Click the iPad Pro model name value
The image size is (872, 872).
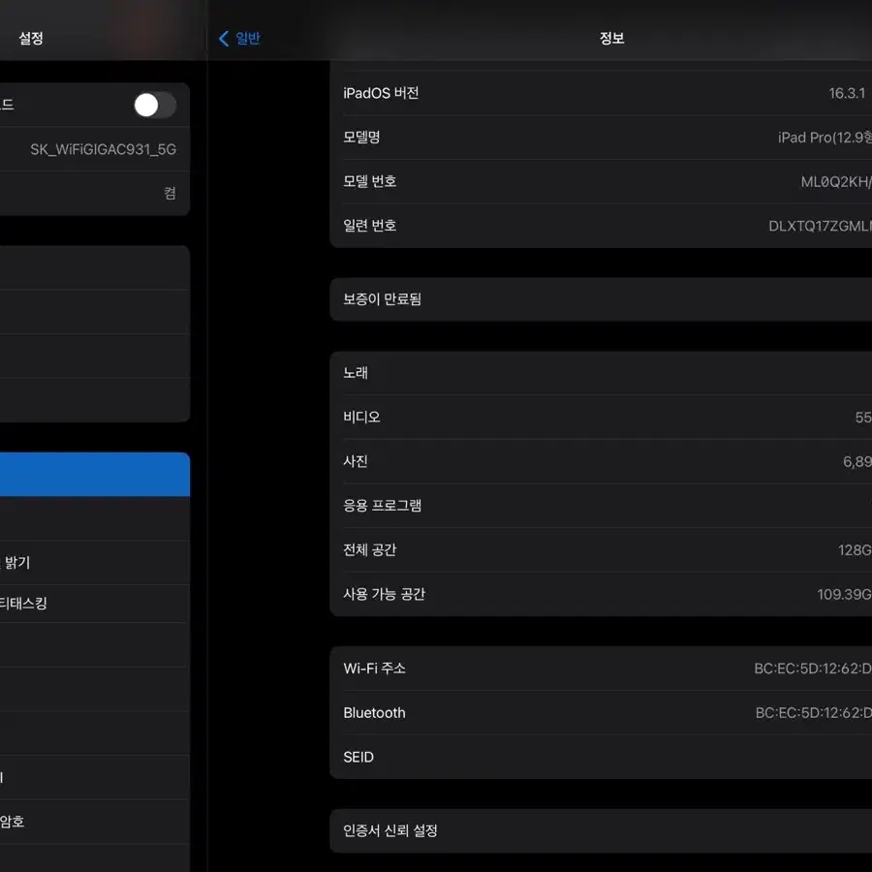(825, 138)
